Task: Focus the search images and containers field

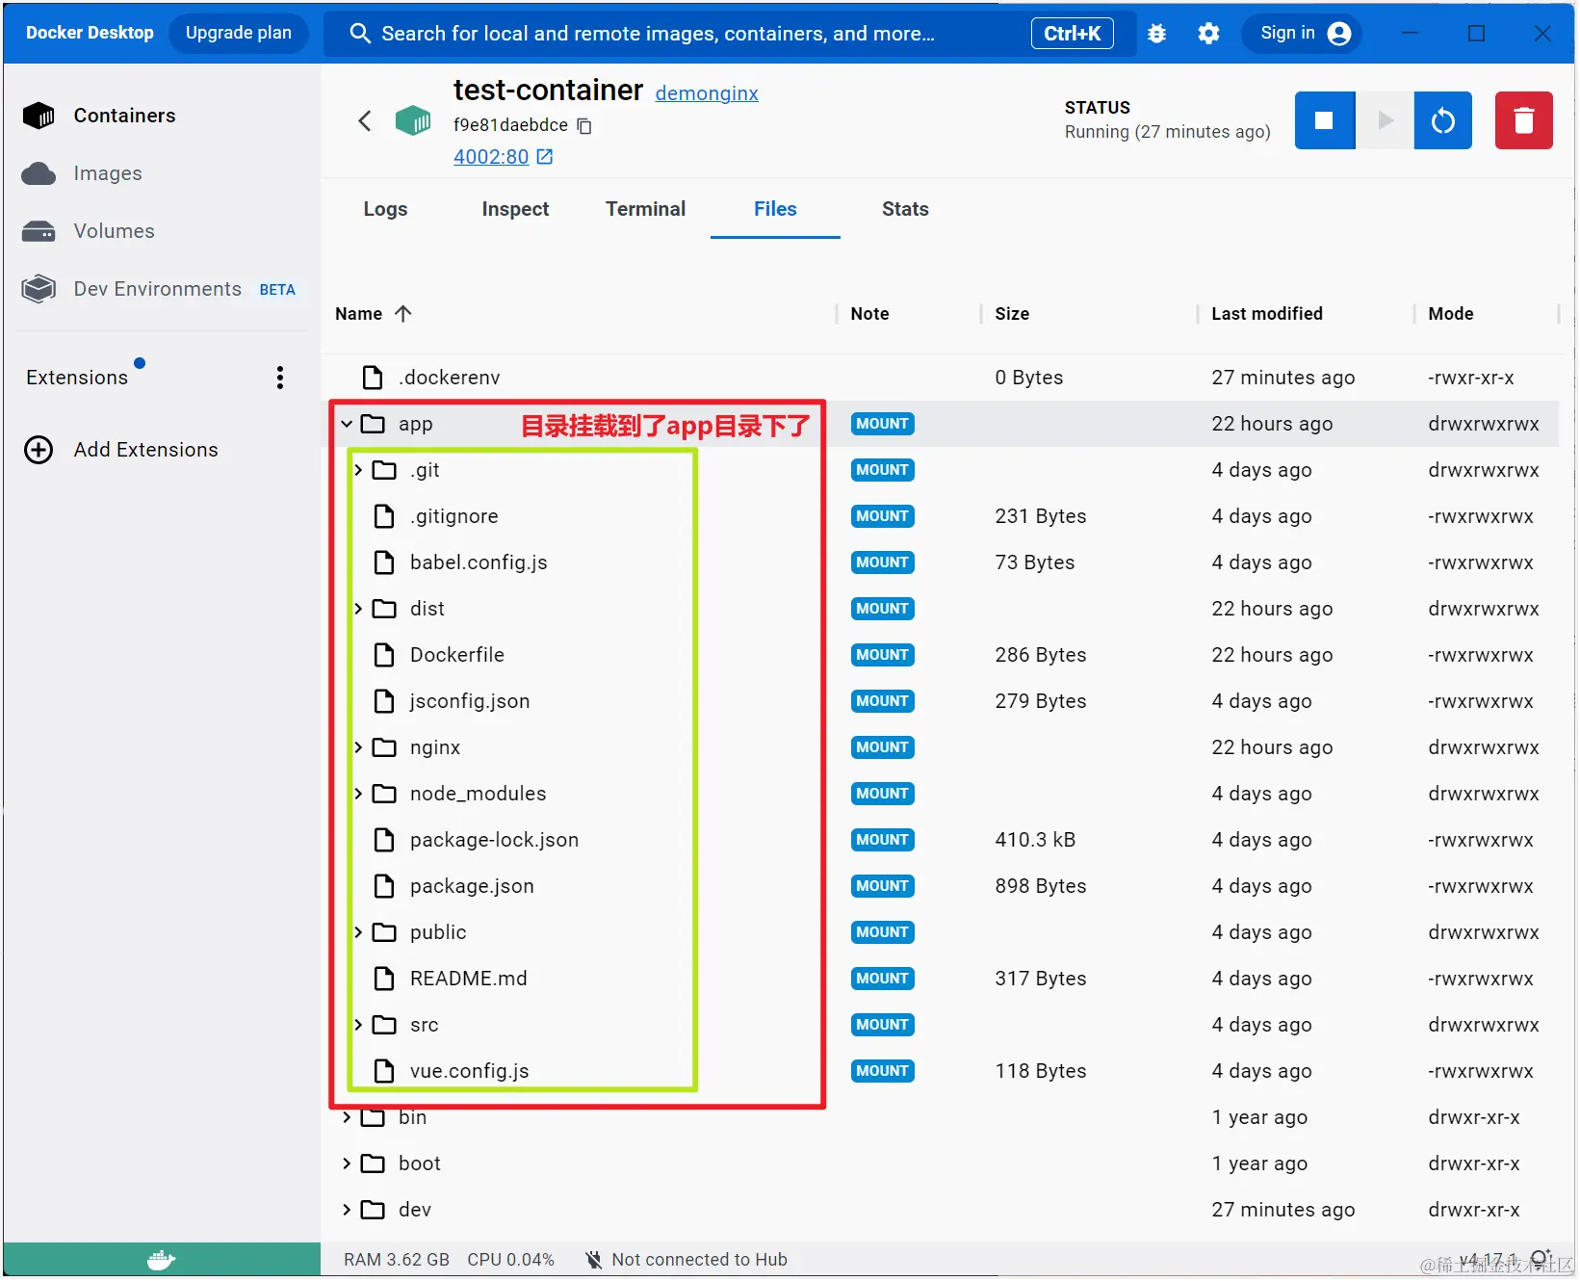Action: click(729, 34)
